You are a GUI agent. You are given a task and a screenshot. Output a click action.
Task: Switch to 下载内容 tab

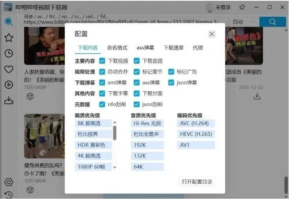[x=88, y=48]
